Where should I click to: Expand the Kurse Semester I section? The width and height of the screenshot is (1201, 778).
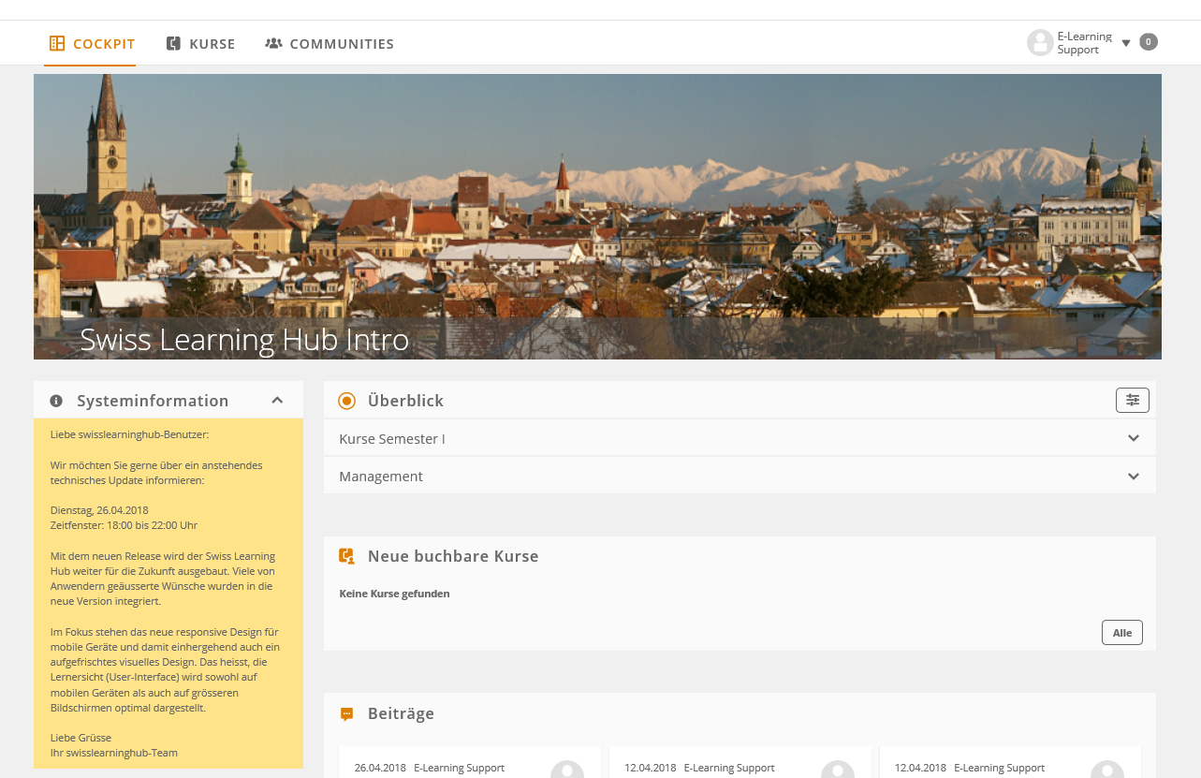[1133, 438]
